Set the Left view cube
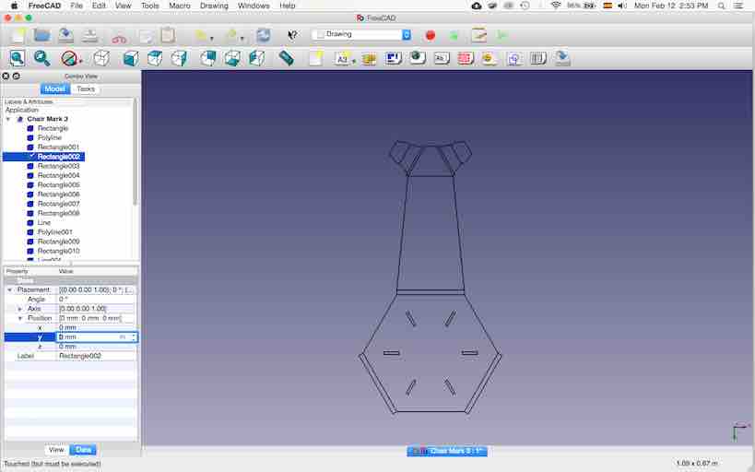The image size is (755, 472). [x=256, y=58]
